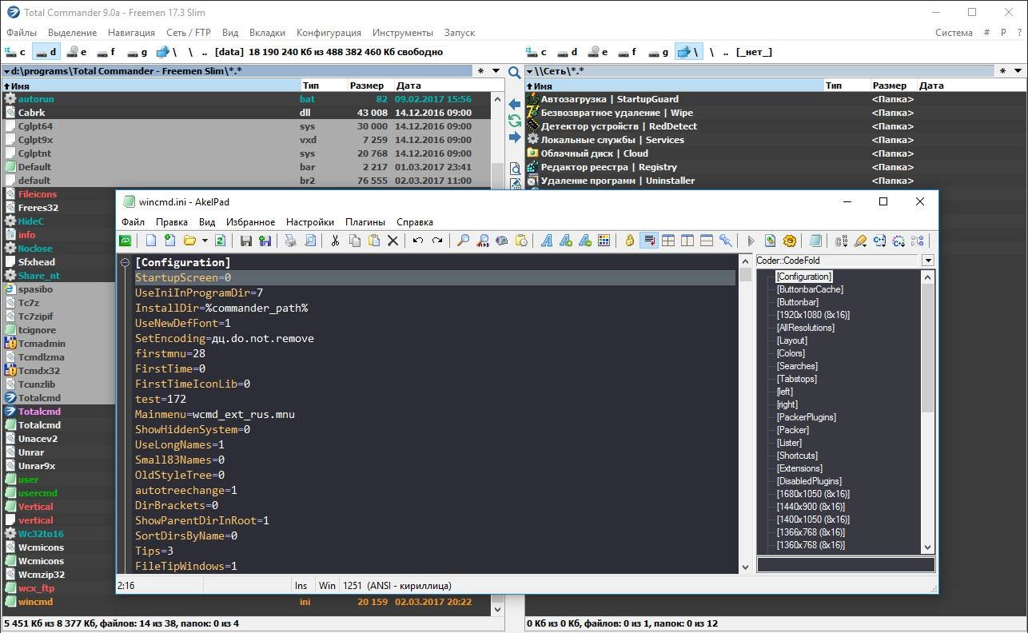
Task: Click the Save icon in AkelPad toolbar
Action: coord(246,241)
